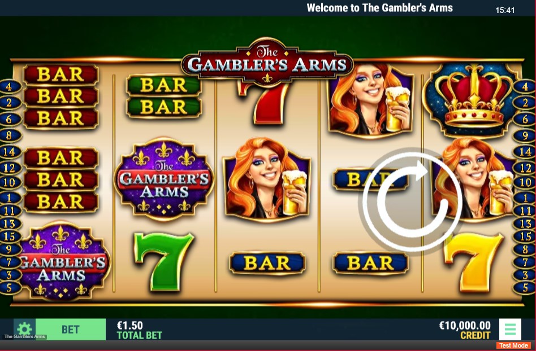Image resolution: width=536 pixels, height=351 pixels.
Task: Click the Test Mode label
Action: pyautogui.click(x=513, y=345)
